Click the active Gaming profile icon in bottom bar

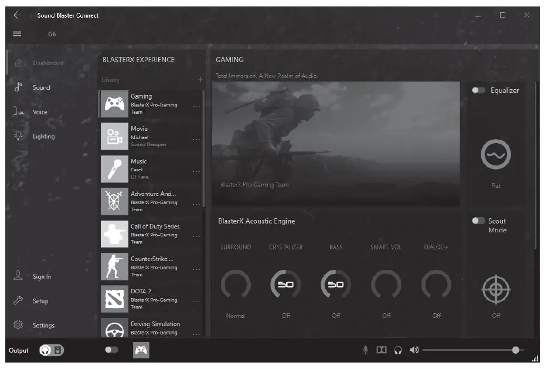tap(141, 350)
